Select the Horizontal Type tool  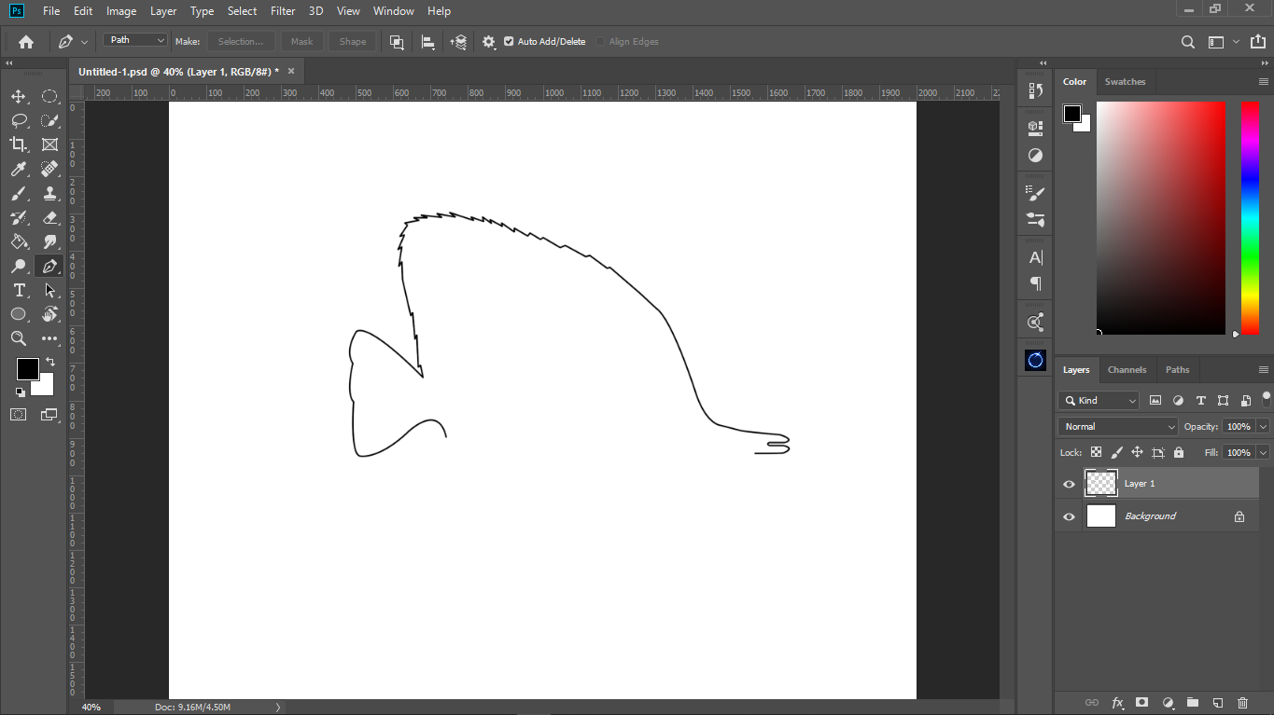click(18, 290)
